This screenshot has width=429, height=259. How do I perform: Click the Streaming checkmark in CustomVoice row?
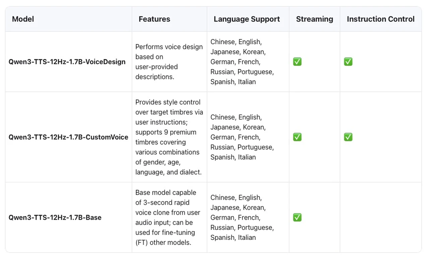click(x=297, y=137)
